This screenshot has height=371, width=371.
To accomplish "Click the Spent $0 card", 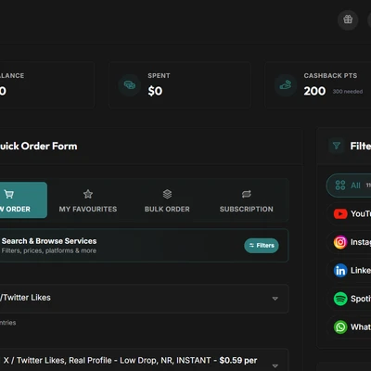I will tap(180, 84).
